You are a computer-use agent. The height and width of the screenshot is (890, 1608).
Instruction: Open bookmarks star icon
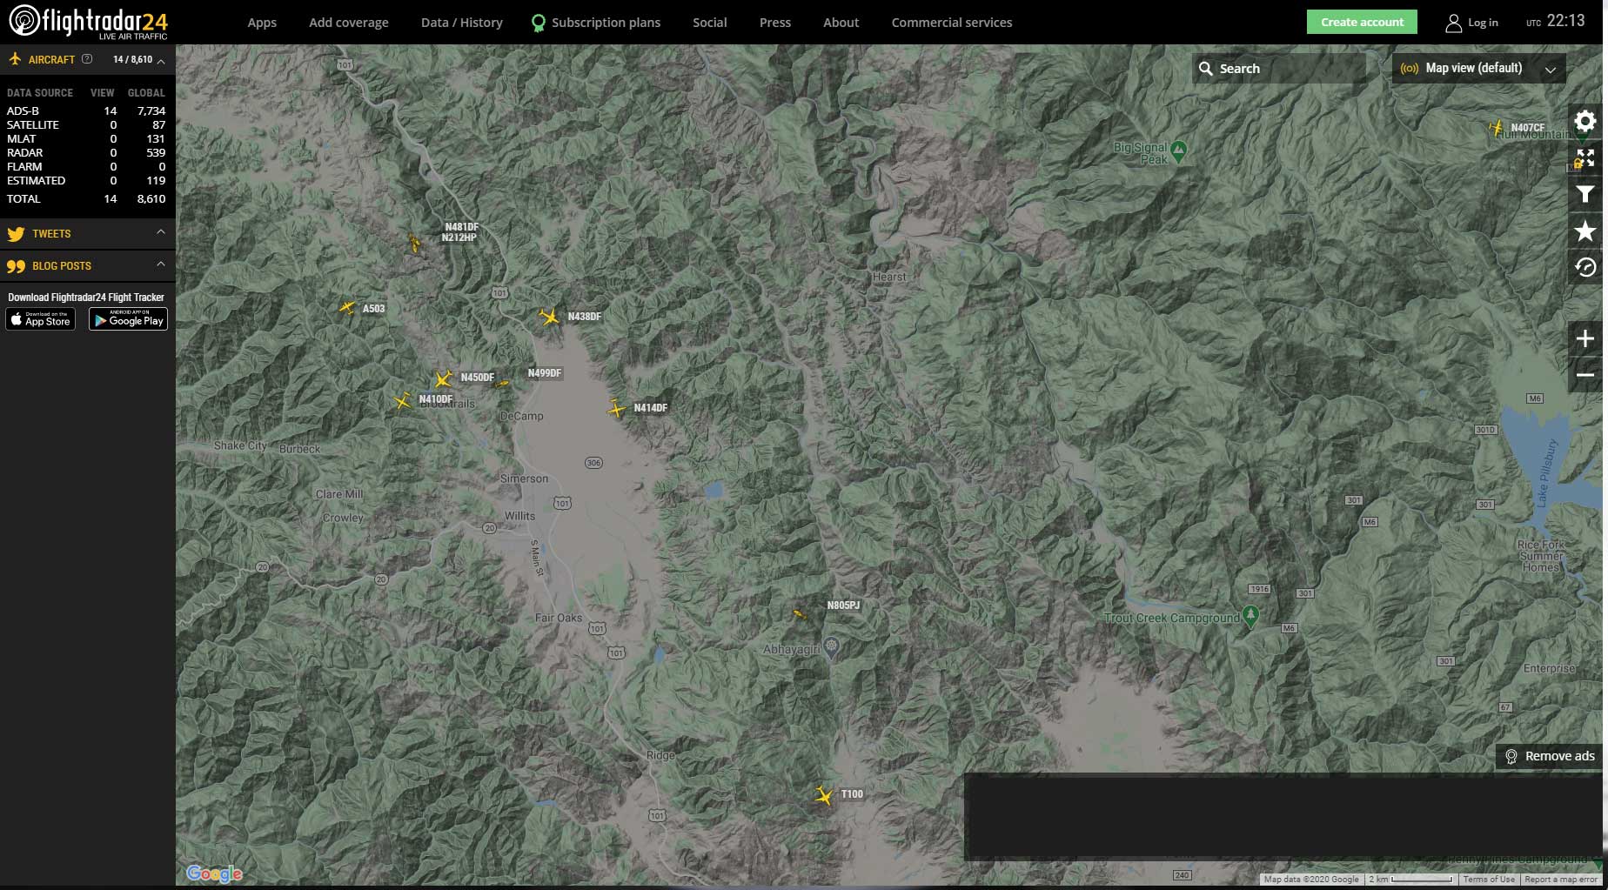[1585, 231]
